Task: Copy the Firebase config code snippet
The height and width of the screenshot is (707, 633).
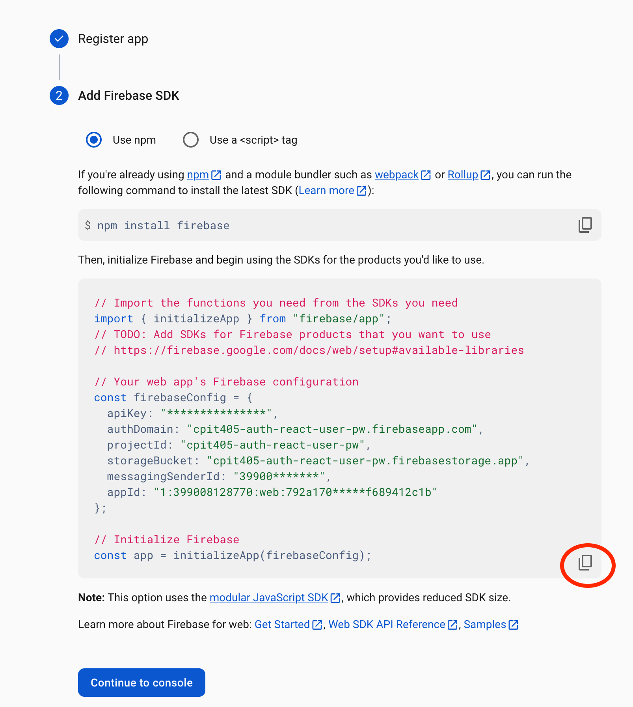Action: coord(585,562)
